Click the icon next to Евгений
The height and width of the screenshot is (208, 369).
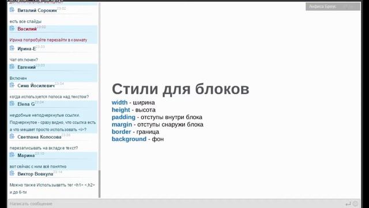click(12, 66)
